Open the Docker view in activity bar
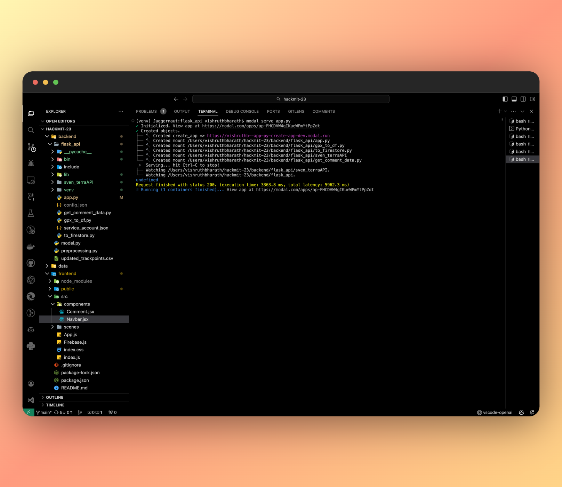The width and height of the screenshot is (562, 487). [x=31, y=247]
